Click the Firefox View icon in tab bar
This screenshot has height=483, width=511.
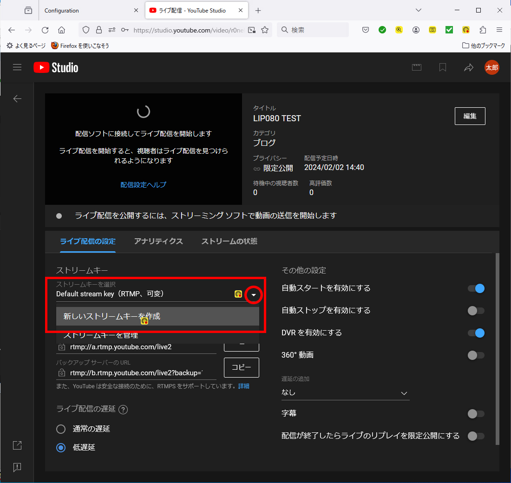(28, 10)
